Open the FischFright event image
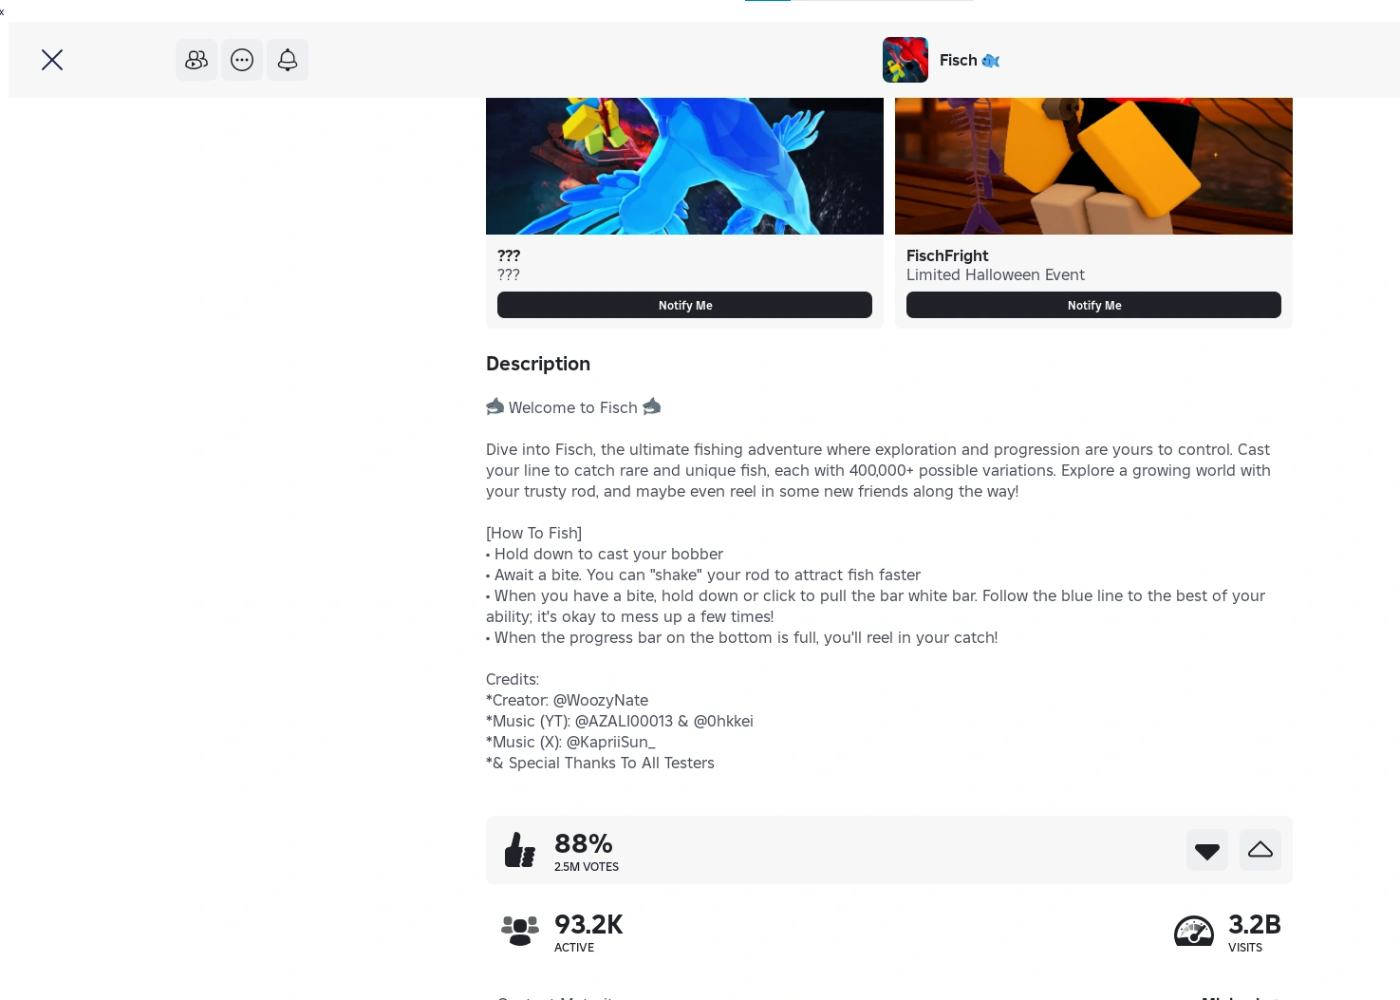The width and height of the screenshot is (1400, 1000). 1093,166
